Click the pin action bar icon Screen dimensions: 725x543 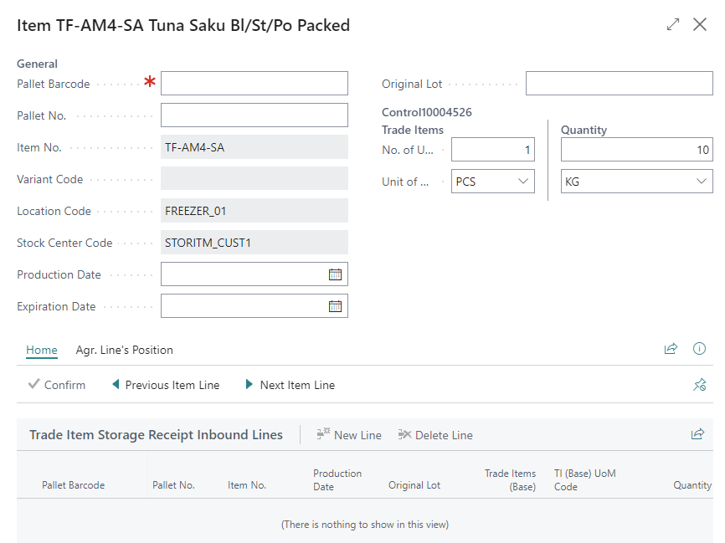pos(700,385)
